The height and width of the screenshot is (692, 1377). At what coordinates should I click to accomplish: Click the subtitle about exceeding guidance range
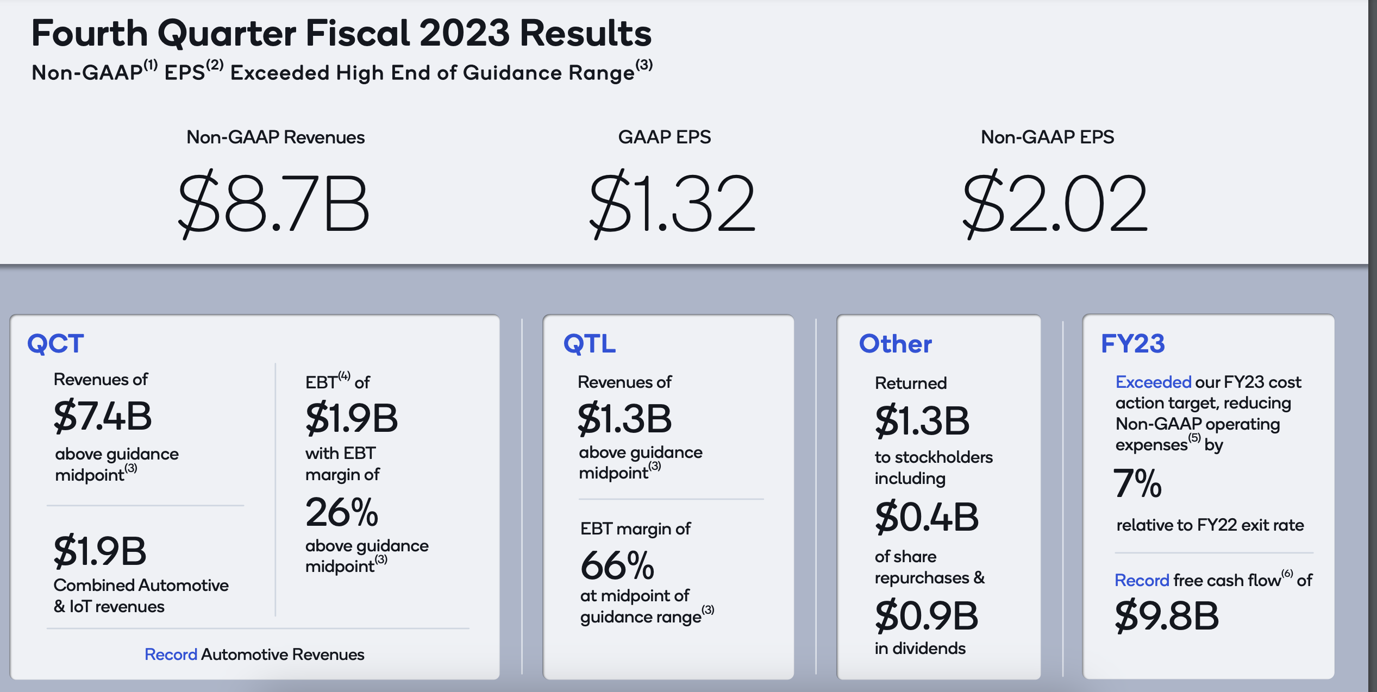[x=342, y=72]
